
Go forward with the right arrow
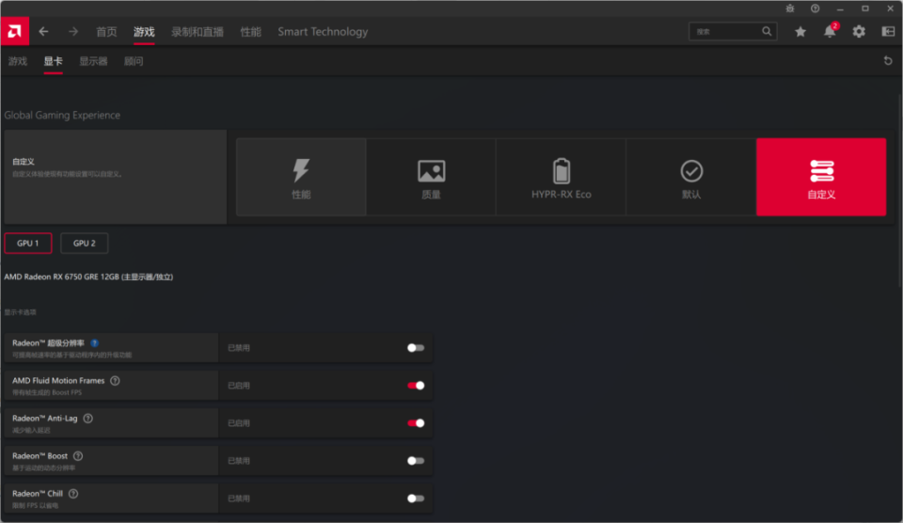tap(73, 32)
